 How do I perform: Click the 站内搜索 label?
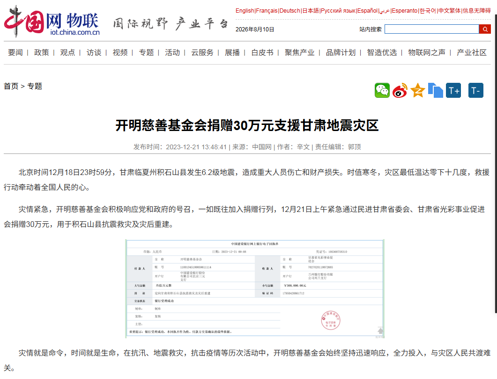(x=370, y=29)
